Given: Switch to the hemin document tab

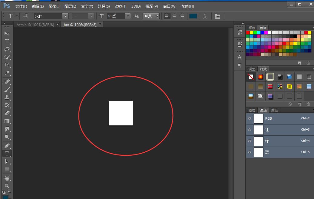Looking at the screenshot, I should click(x=35, y=25).
